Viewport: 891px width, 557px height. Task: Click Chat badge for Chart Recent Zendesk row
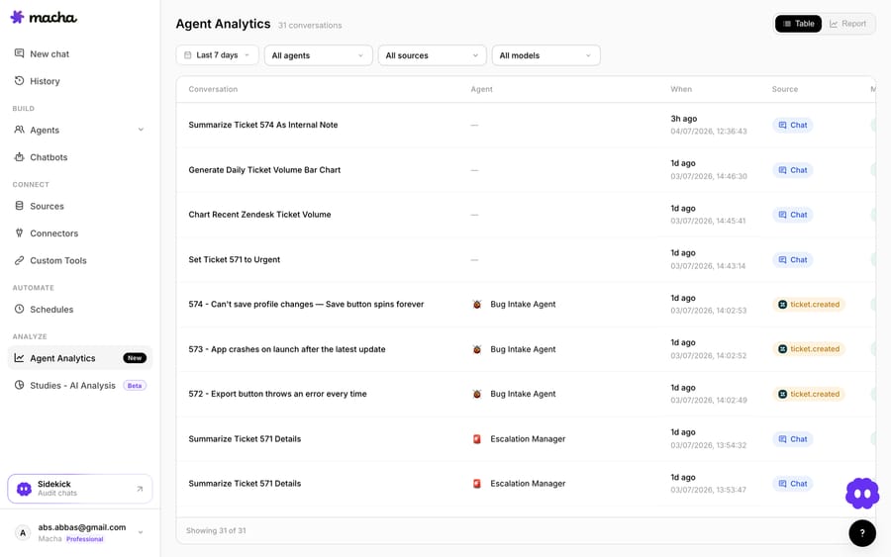tap(792, 215)
